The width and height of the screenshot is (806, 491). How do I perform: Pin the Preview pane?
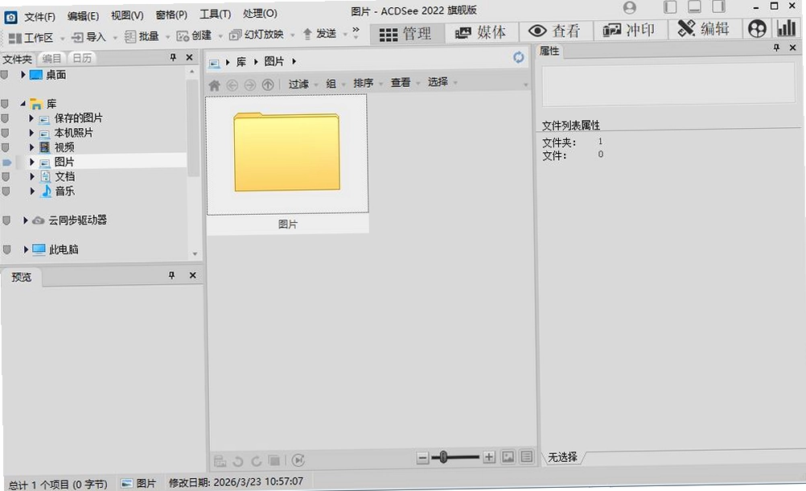(x=171, y=275)
